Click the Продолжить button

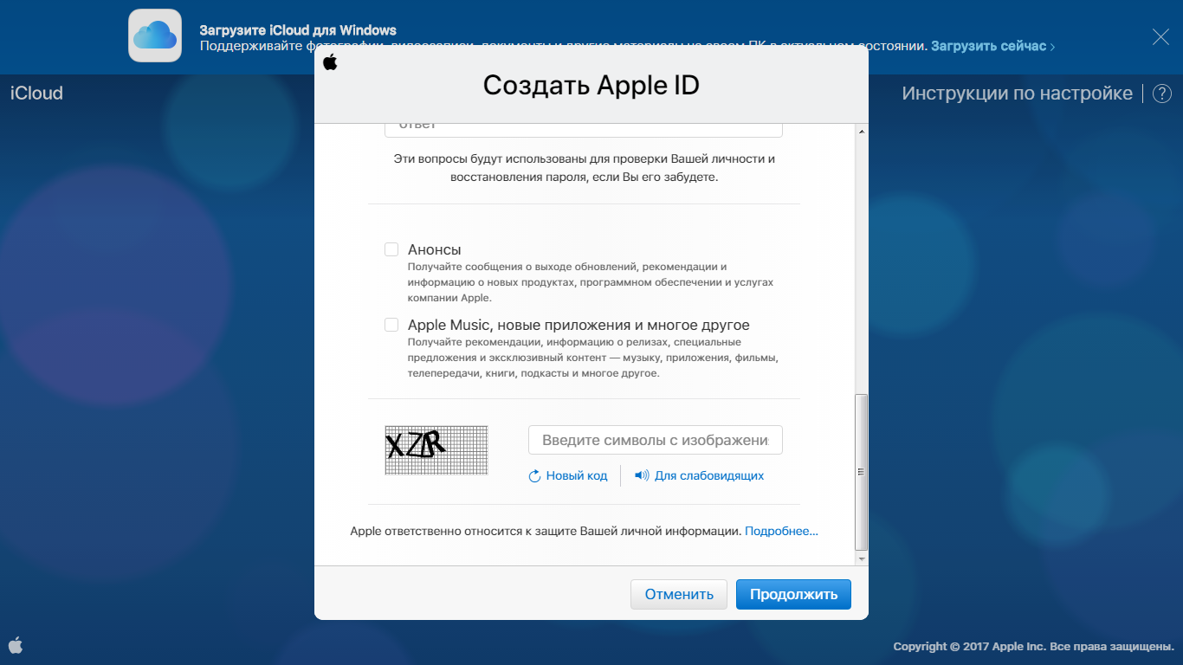793,594
